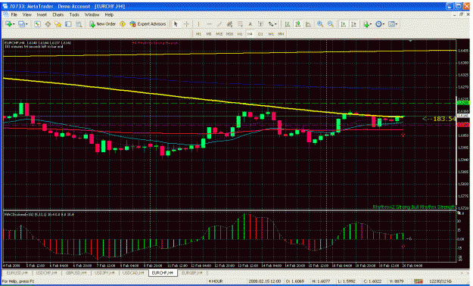The height and width of the screenshot is (286, 473).
Task: Click the Profiles icon
Action: click(x=21, y=24)
